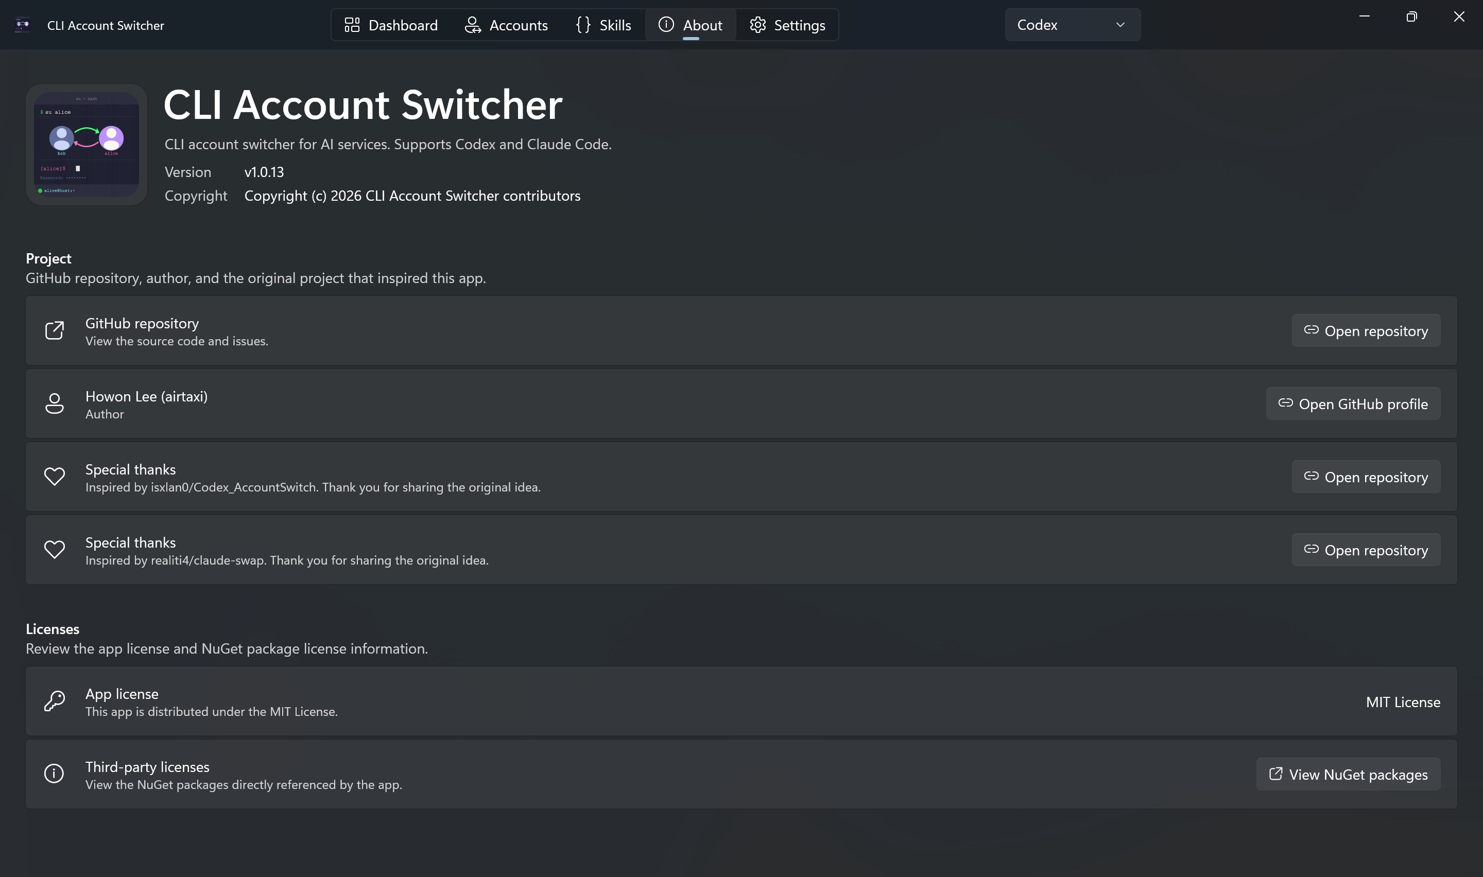Click the App license row title
The height and width of the screenshot is (877, 1483).
[122, 694]
